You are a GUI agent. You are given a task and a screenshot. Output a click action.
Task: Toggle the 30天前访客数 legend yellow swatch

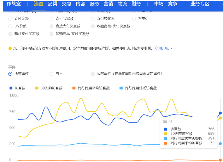tap(37, 88)
